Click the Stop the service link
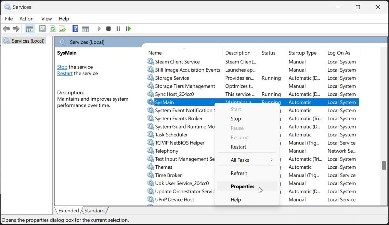 [x=62, y=67]
